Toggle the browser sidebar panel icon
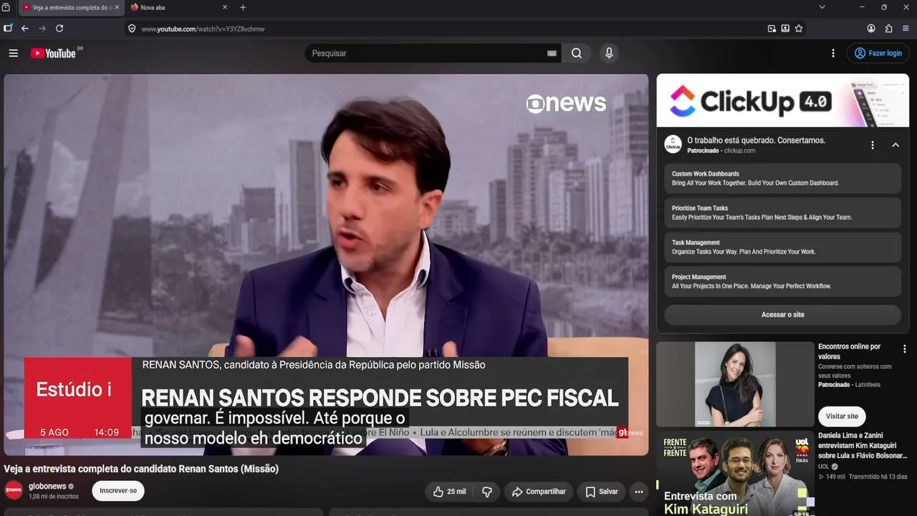 (x=8, y=29)
